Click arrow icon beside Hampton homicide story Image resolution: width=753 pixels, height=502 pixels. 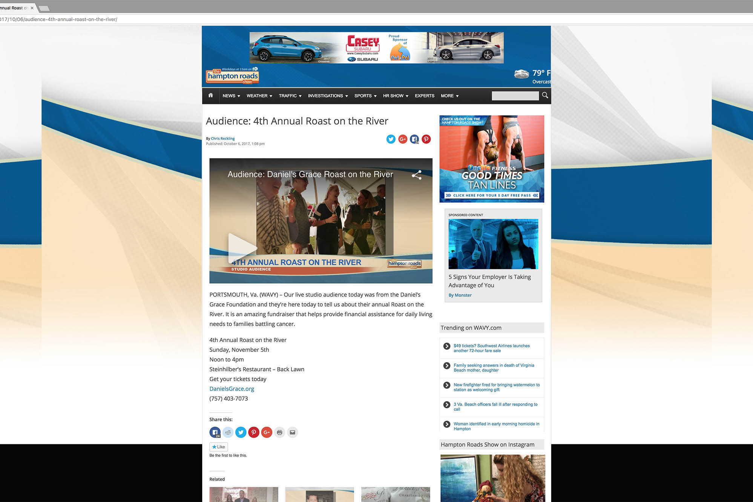447,424
